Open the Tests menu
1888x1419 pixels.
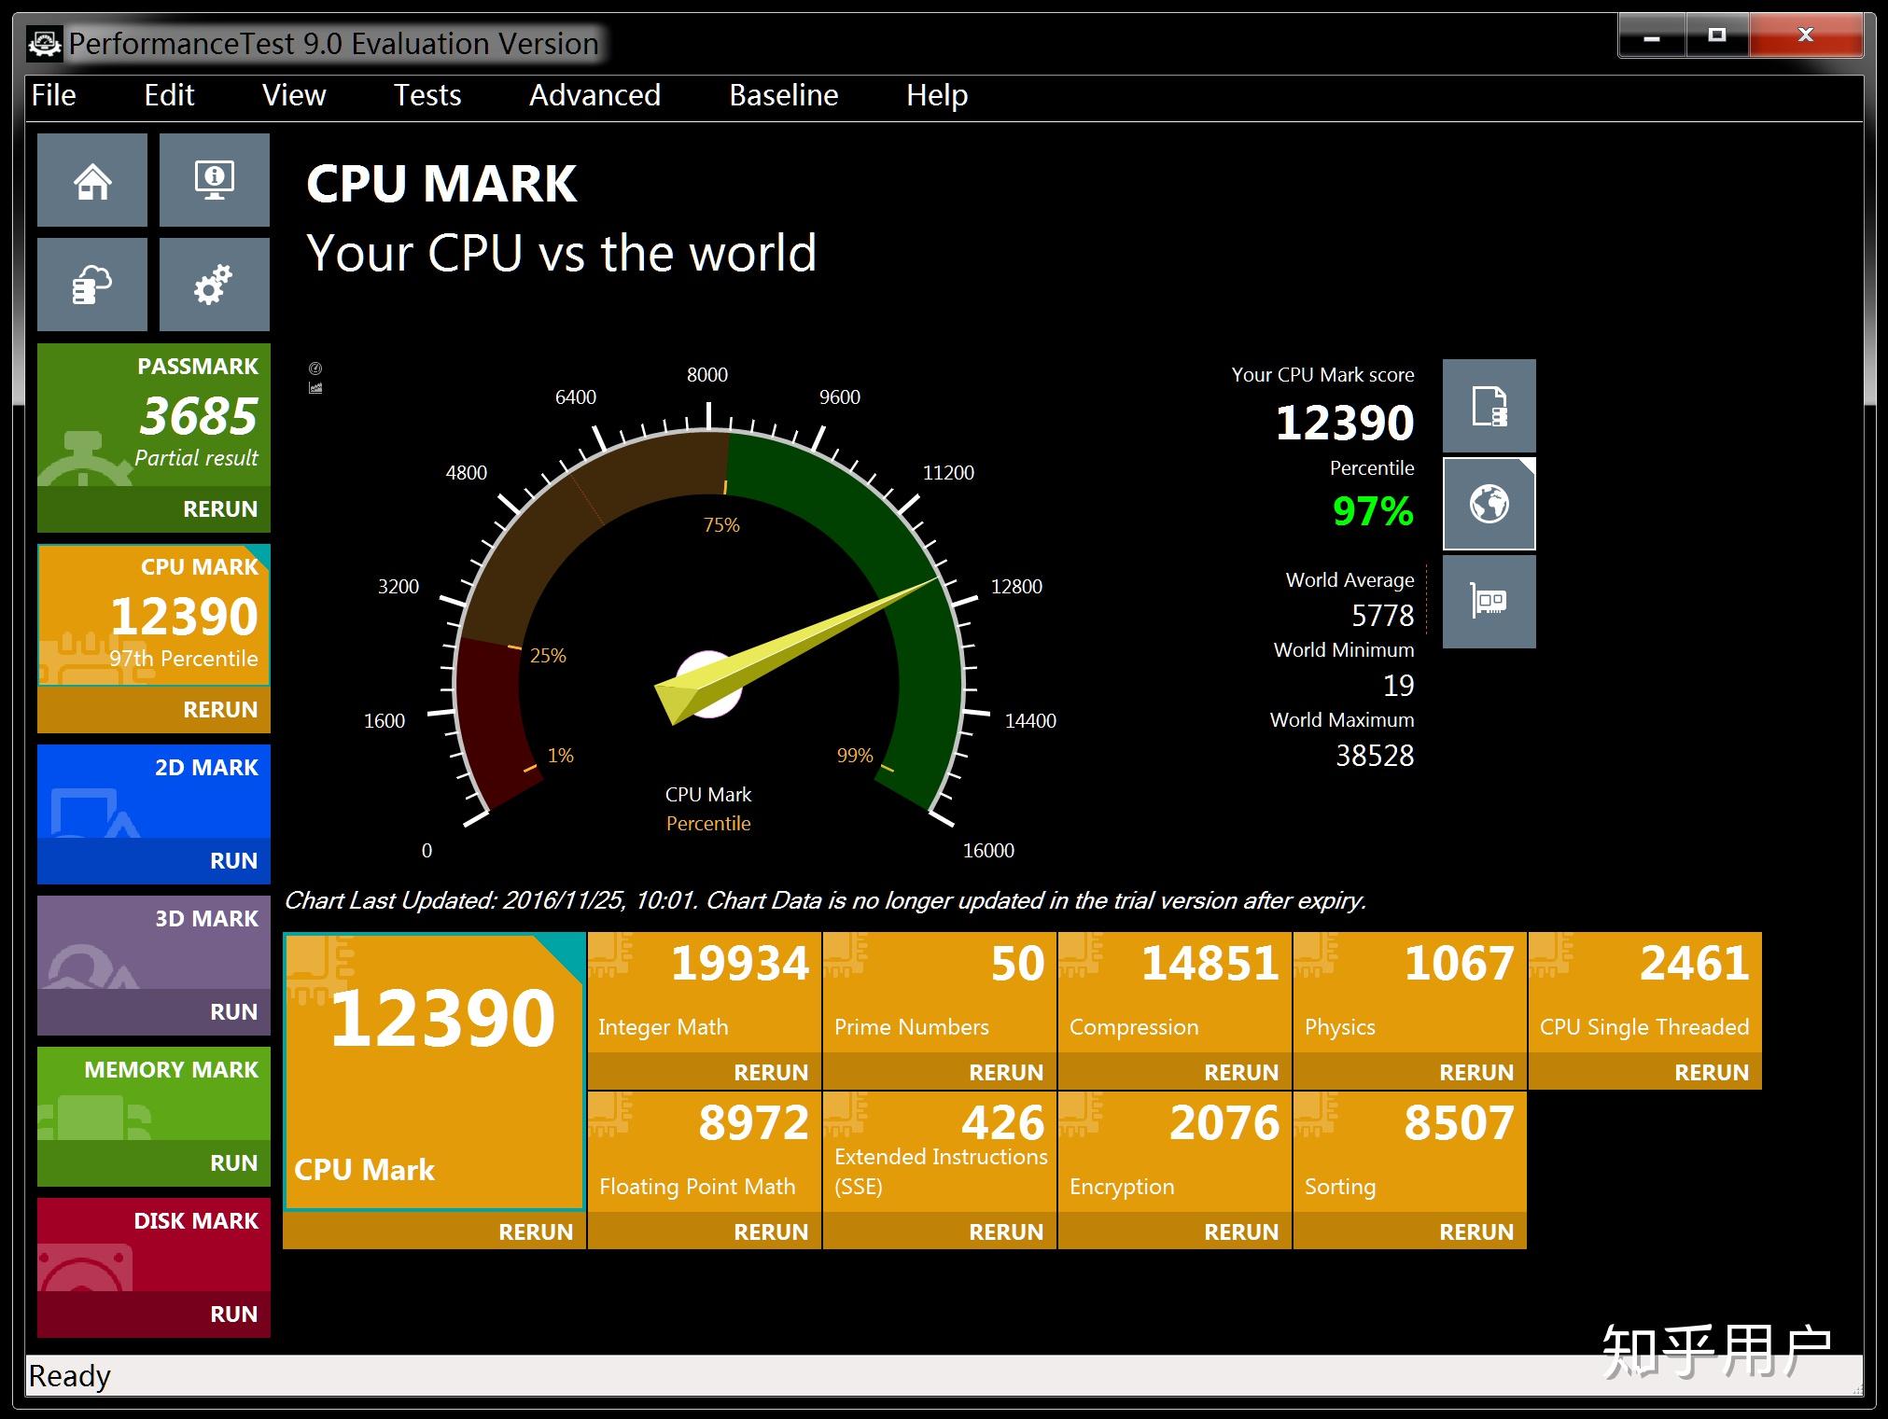tap(427, 95)
